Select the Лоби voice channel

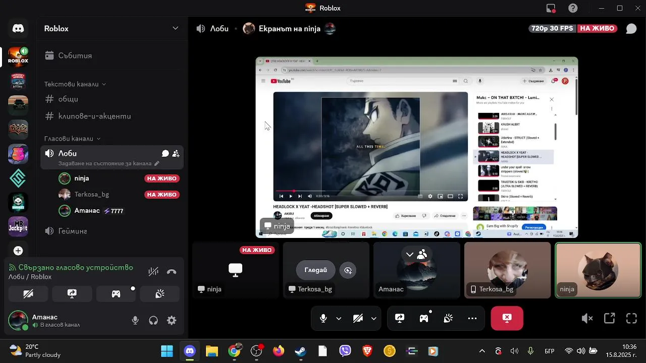tap(112, 158)
